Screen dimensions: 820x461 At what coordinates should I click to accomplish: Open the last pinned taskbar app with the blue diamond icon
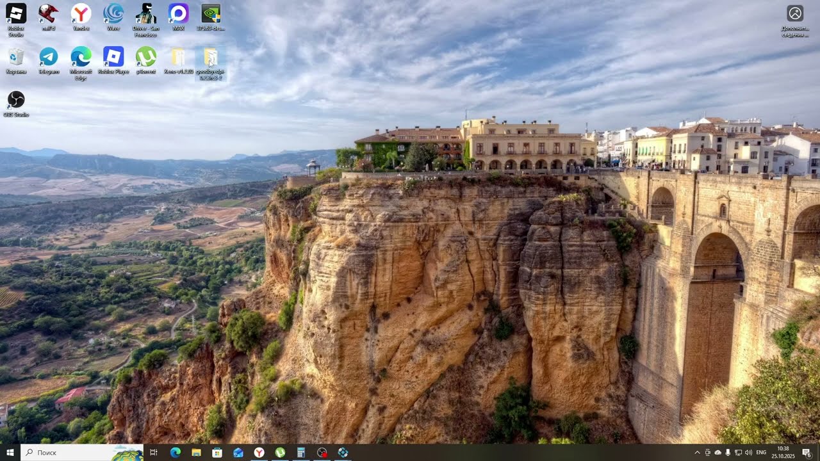coord(343,453)
